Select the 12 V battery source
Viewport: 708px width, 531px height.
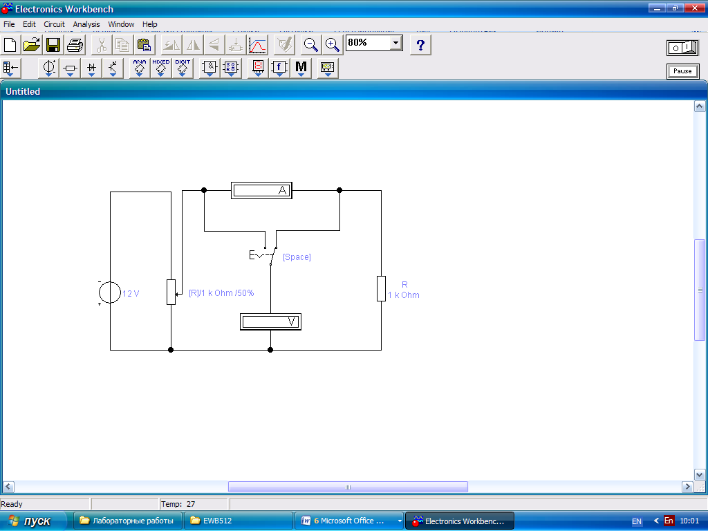[x=110, y=292]
